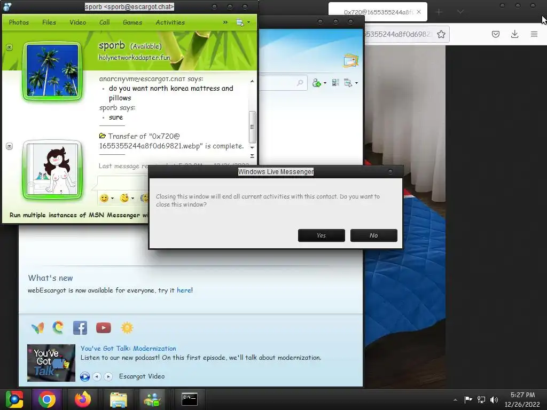547x410 pixels.
Task: Click the conversation scrollbar thumb
Action: click(x=252, y=127)
